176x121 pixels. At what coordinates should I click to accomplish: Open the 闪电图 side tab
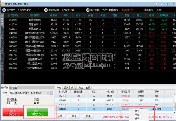(x=2, y=66)
